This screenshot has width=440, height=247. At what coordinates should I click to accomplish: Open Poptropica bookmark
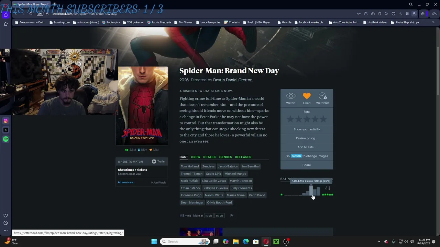tap(111, 22)
